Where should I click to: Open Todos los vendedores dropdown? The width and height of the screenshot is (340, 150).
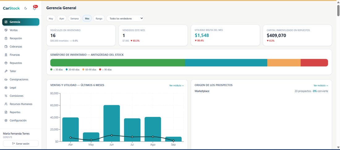[x=125, y=19]
